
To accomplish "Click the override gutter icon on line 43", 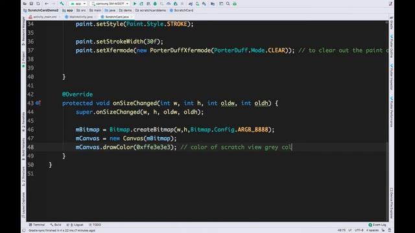I will (x=38, y=103).
